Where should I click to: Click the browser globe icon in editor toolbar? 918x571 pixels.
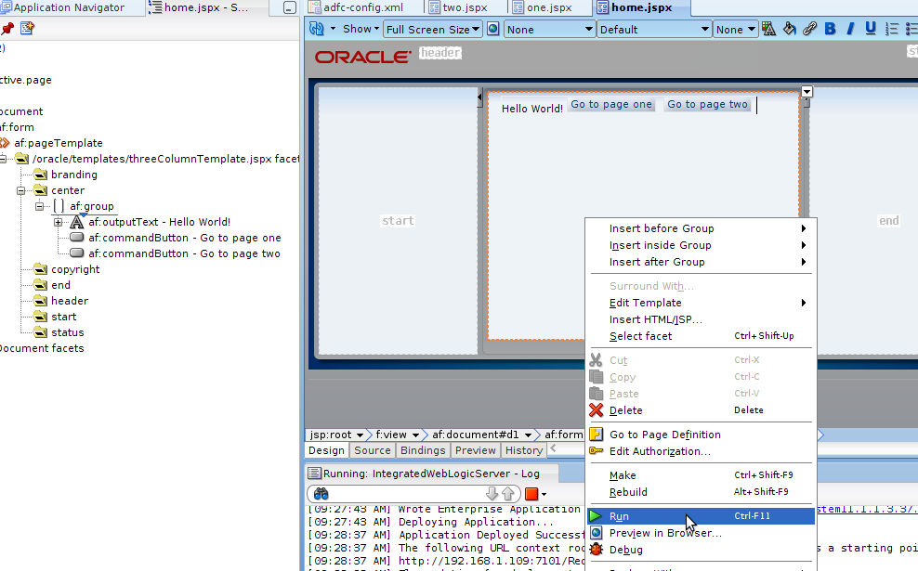pyautogui.click(x=493, y=29)
